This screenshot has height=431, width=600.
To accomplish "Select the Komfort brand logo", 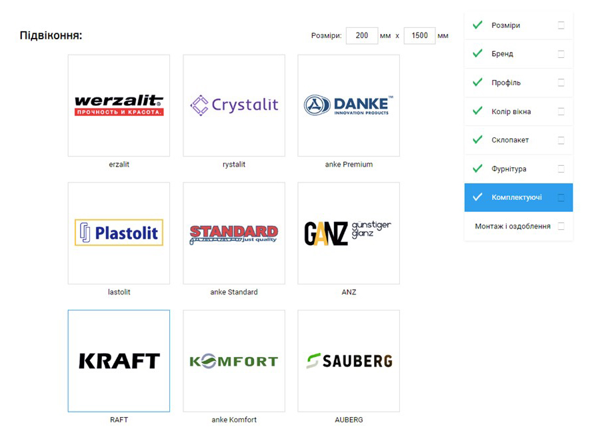I will click(234, 361).
